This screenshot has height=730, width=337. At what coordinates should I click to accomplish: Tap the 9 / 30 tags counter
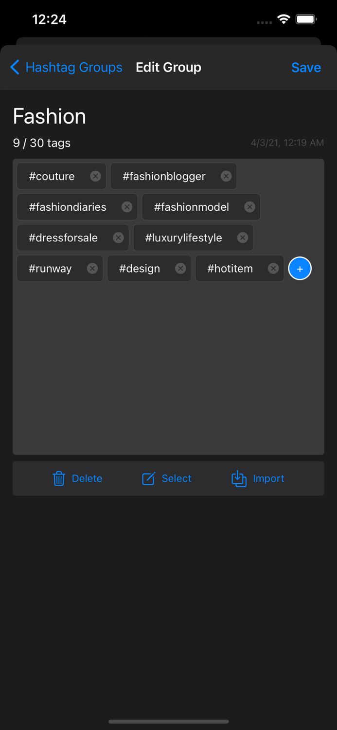click(41, 143)
